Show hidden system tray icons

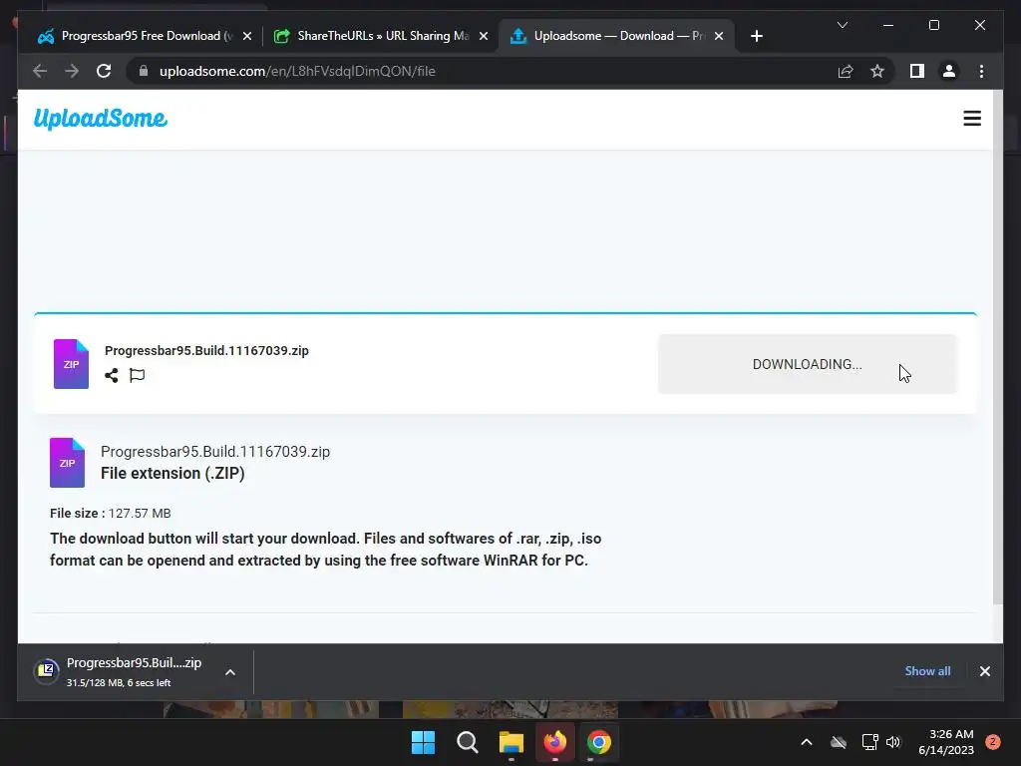coord(806,742)
